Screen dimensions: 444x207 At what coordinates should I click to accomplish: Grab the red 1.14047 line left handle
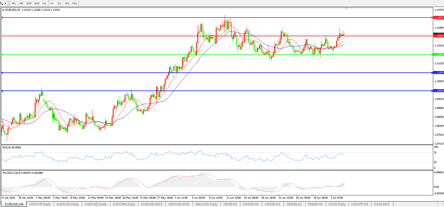click(x=2, y=18)
